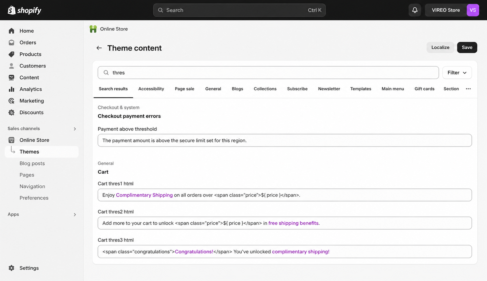
Task: Go back using the arrow beside Theme content
Action: click(x=99, y=48)
